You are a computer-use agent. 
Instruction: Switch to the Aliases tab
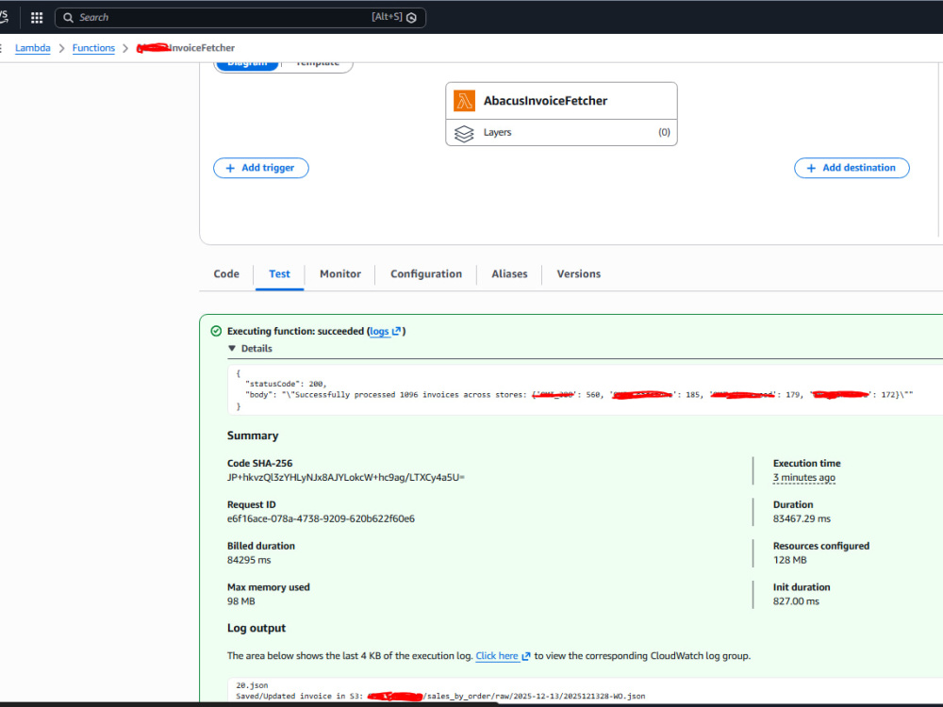[x=509, y=274]
